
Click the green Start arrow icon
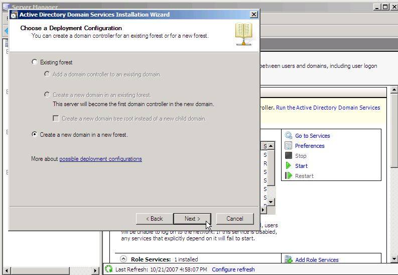pos(289,165)
